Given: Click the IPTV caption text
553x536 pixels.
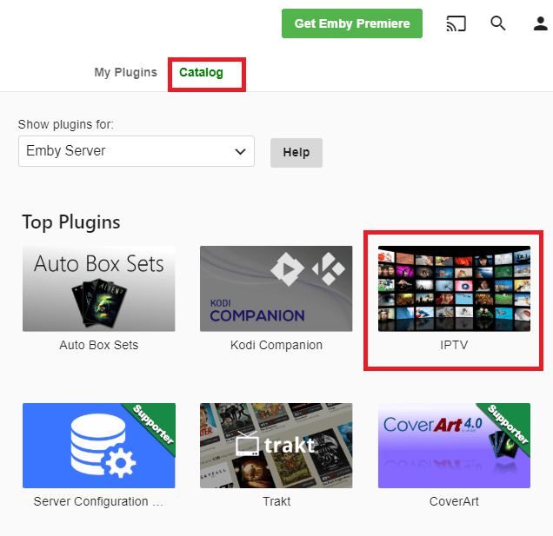Looking at the screenshot, I should point(454,345).
